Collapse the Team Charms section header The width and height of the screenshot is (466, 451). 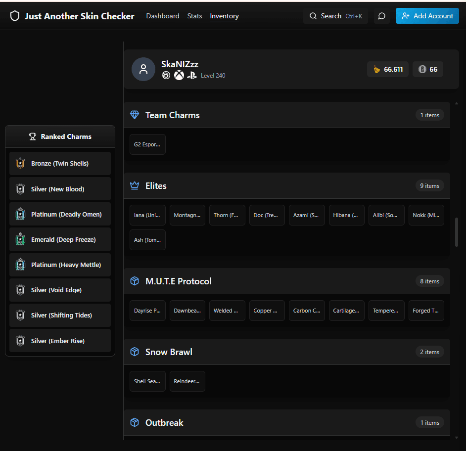point(287,115)
